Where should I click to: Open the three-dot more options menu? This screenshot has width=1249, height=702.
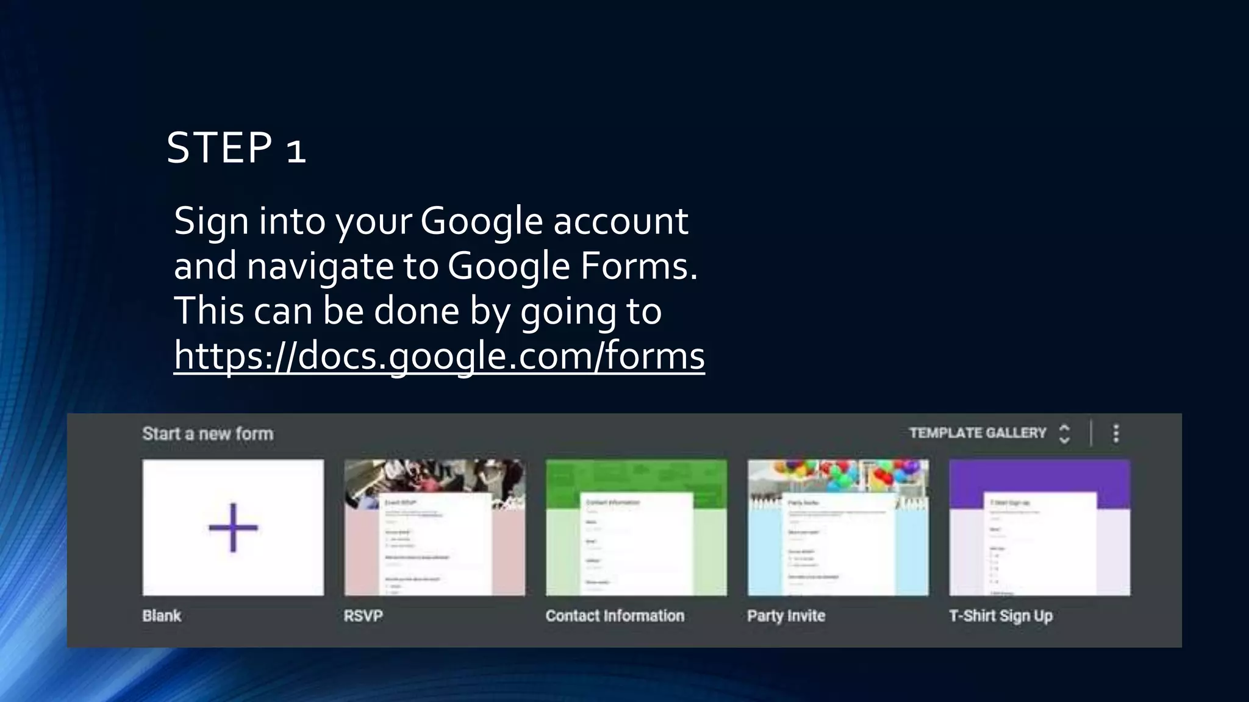[1116, 433]
